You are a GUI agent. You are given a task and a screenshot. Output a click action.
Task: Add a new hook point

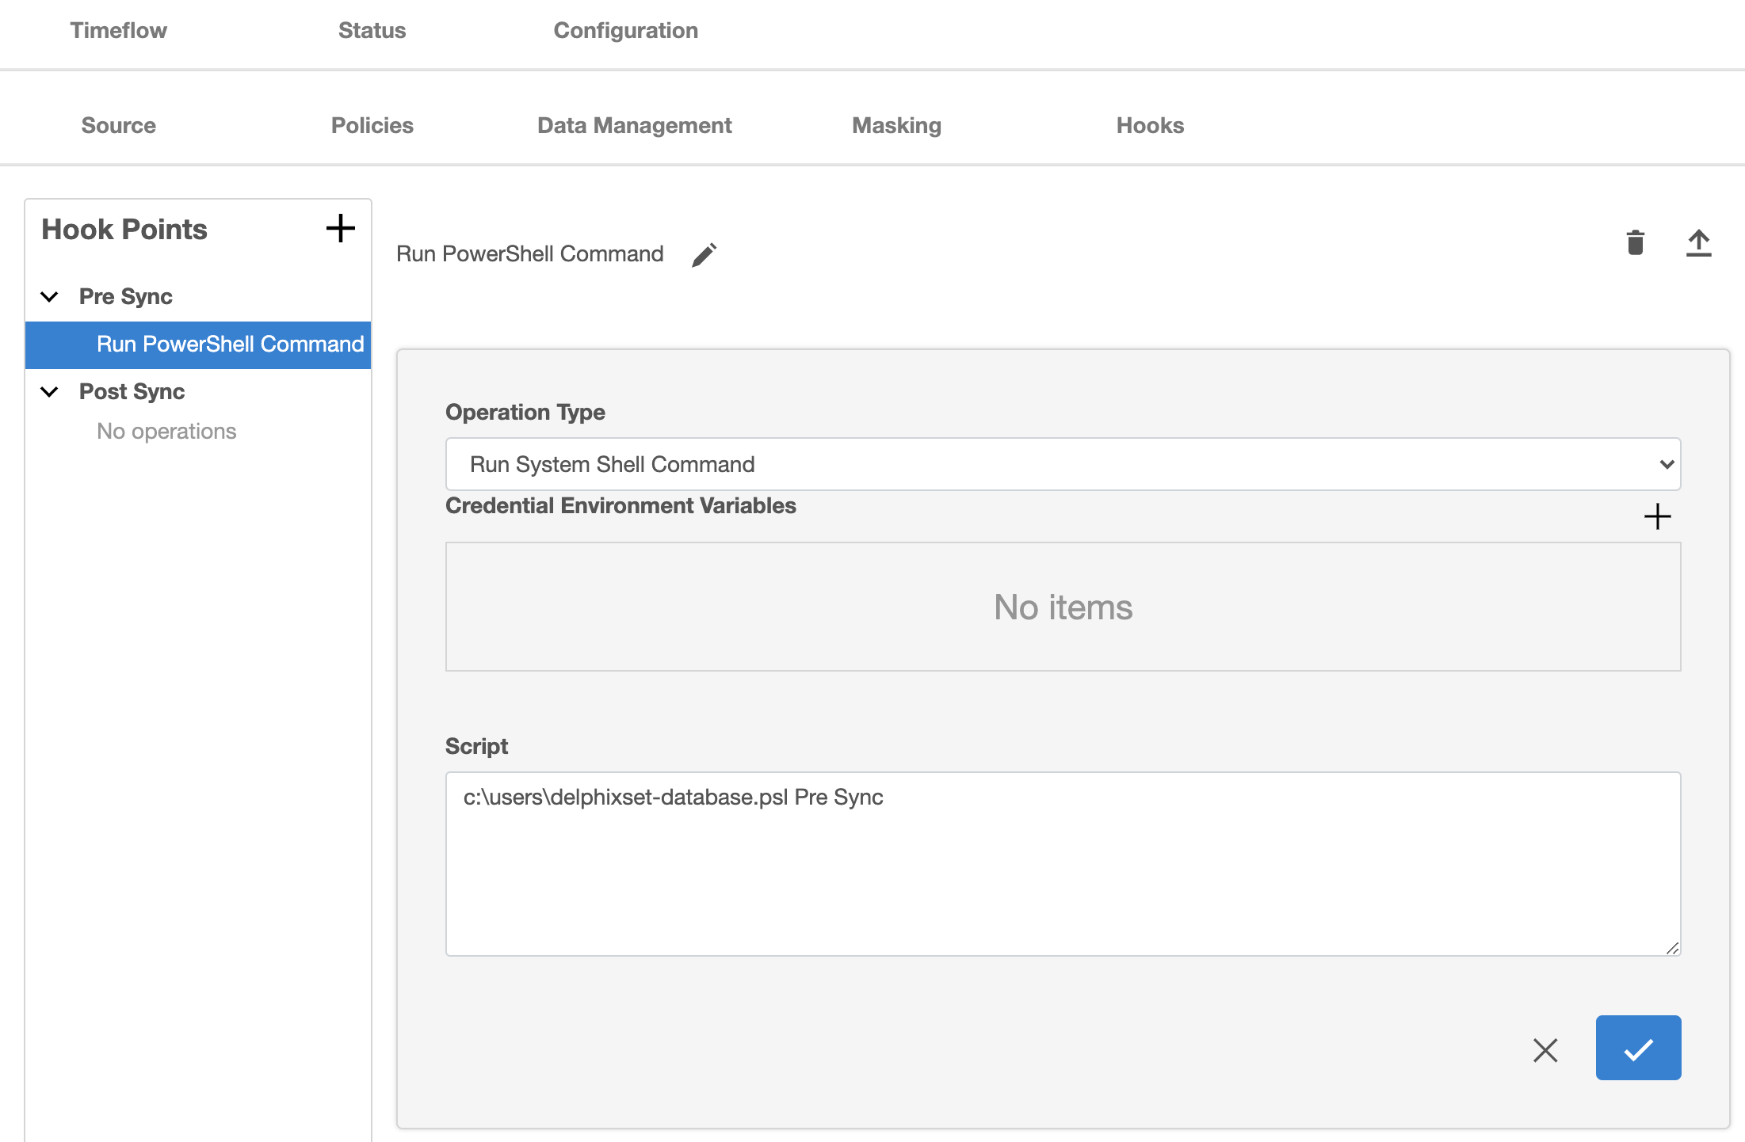point(340,229)
